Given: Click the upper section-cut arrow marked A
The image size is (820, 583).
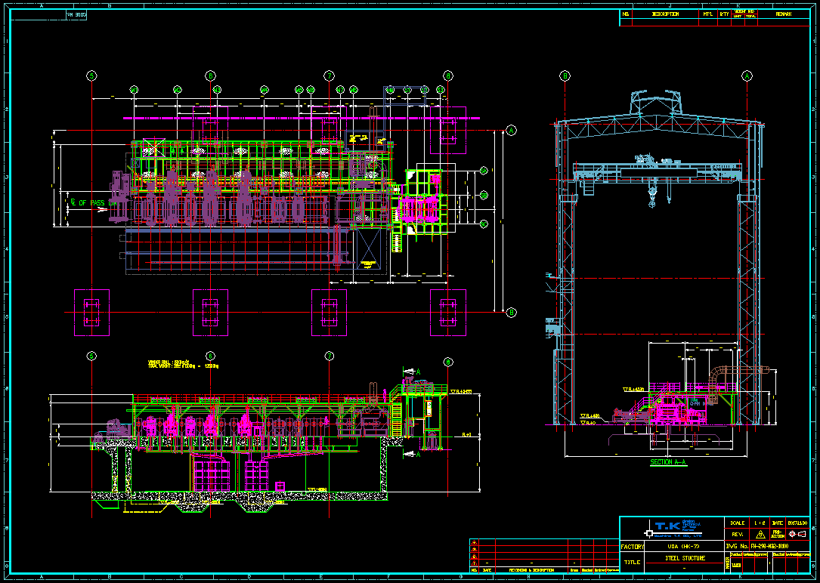Looking at the screenshot, I should tap(413, 372).
